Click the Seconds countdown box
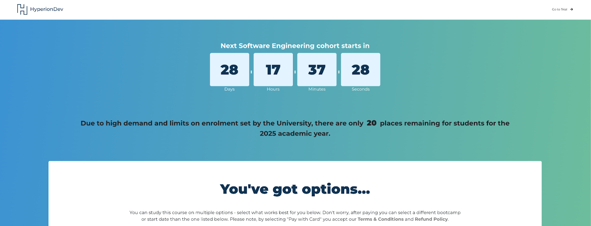The width and height of the screenshot is (591, 226). pos(361,69)
